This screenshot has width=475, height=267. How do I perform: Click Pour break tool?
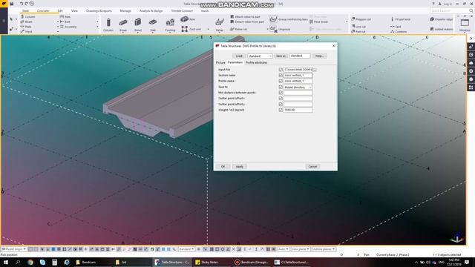pyautogui.click(x=318, y=22)
